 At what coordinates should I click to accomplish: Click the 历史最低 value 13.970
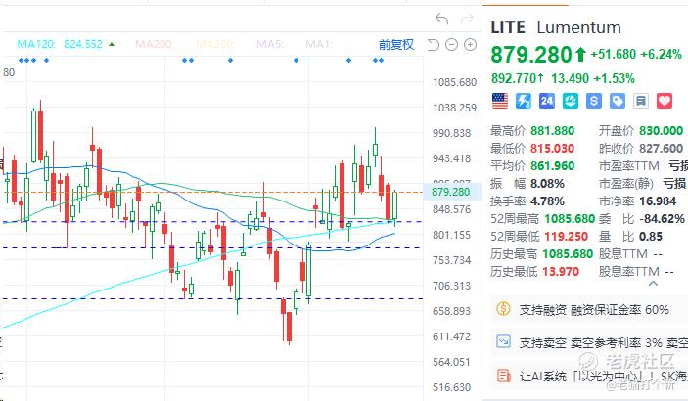561,272
